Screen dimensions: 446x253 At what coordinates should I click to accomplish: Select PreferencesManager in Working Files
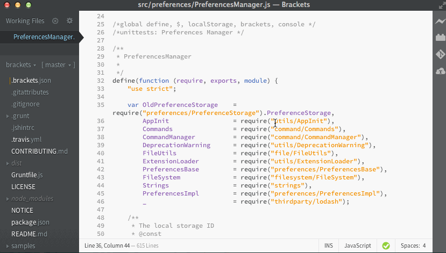tap(44, 37)
